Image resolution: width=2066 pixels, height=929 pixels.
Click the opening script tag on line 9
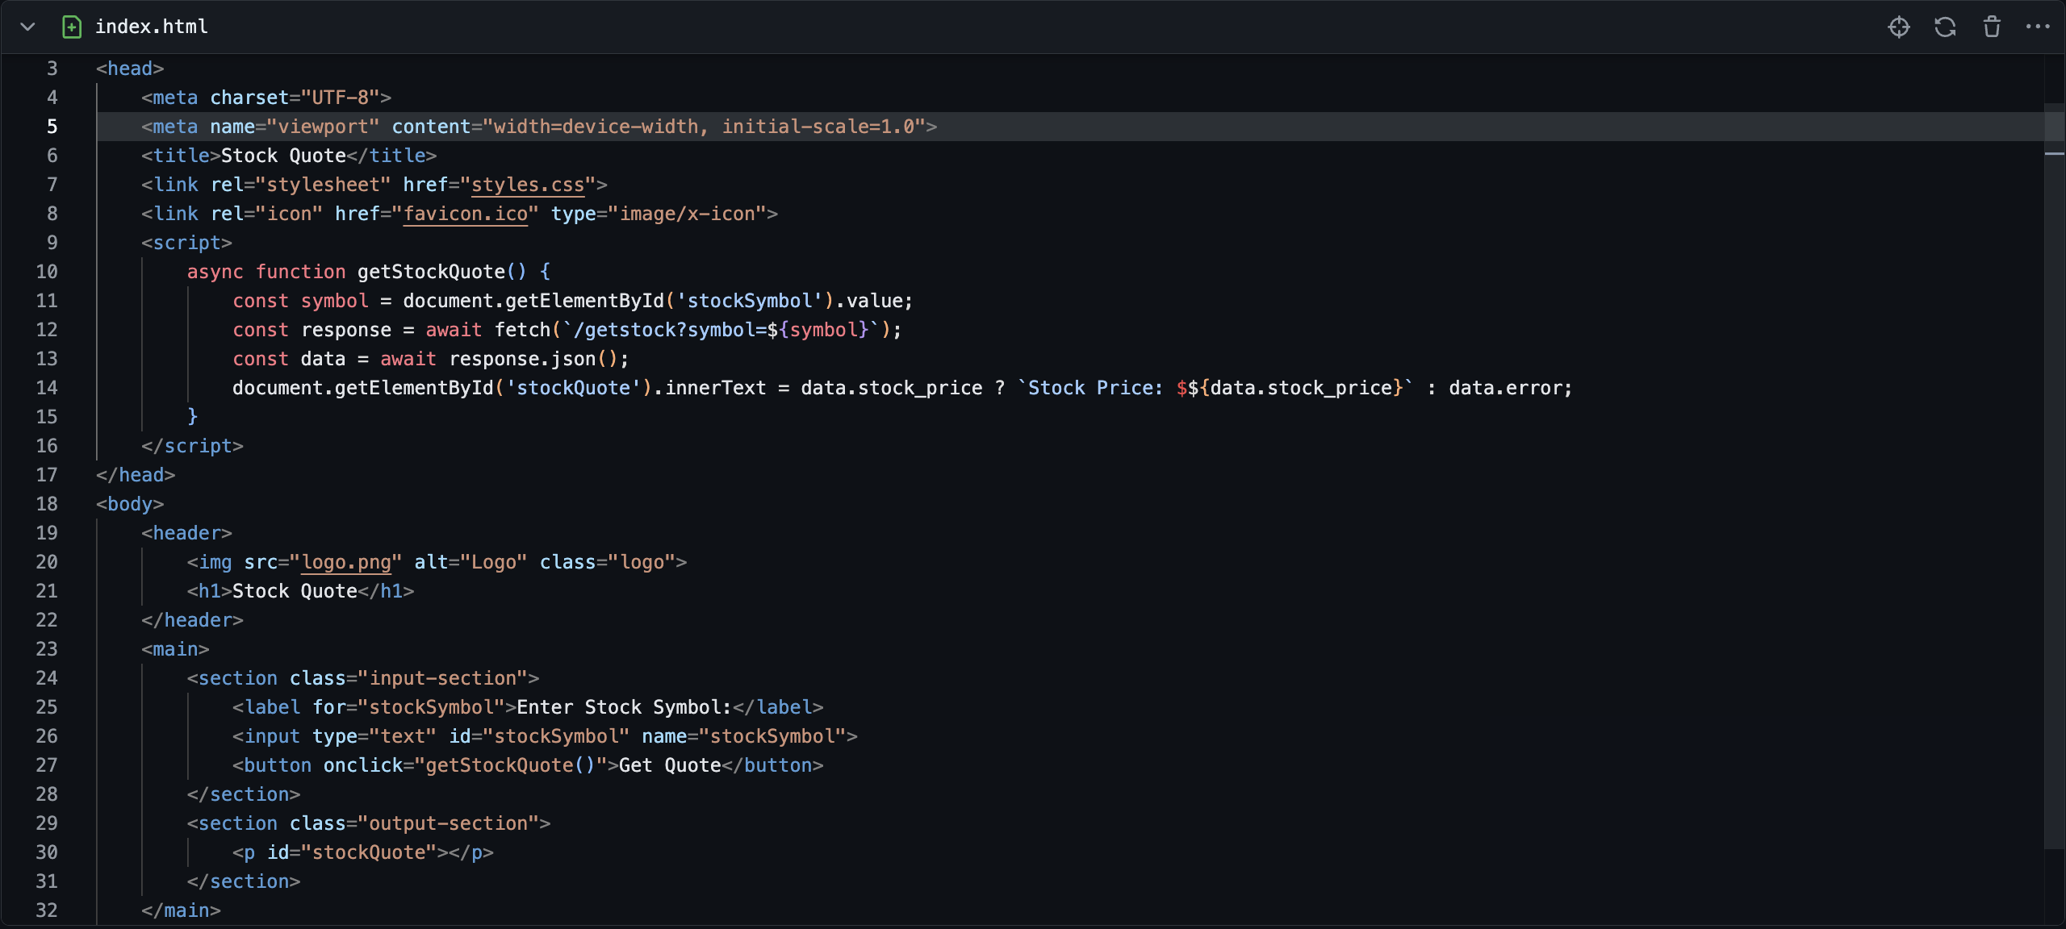pos(186,243)
